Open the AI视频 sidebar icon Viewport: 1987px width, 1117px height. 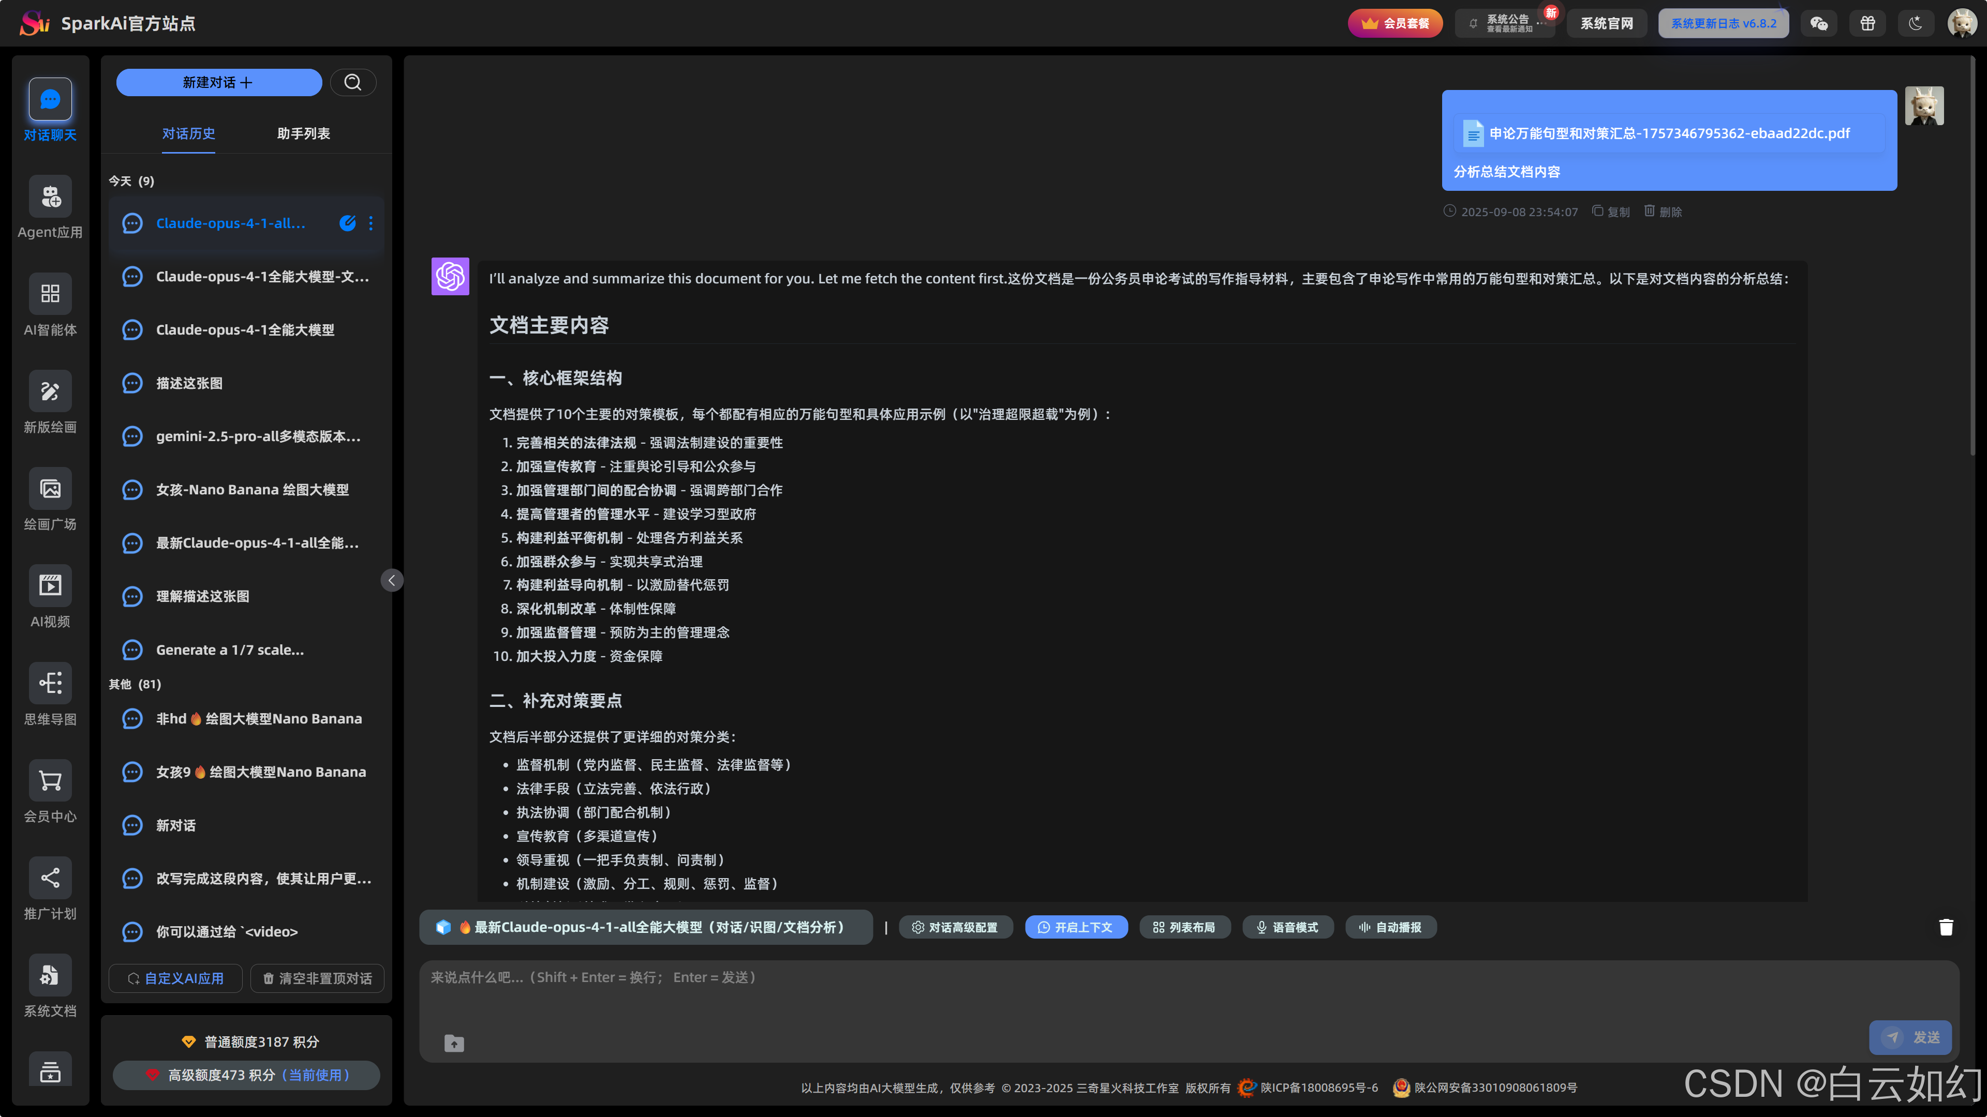pyautogui.click(x=50, y=586)
